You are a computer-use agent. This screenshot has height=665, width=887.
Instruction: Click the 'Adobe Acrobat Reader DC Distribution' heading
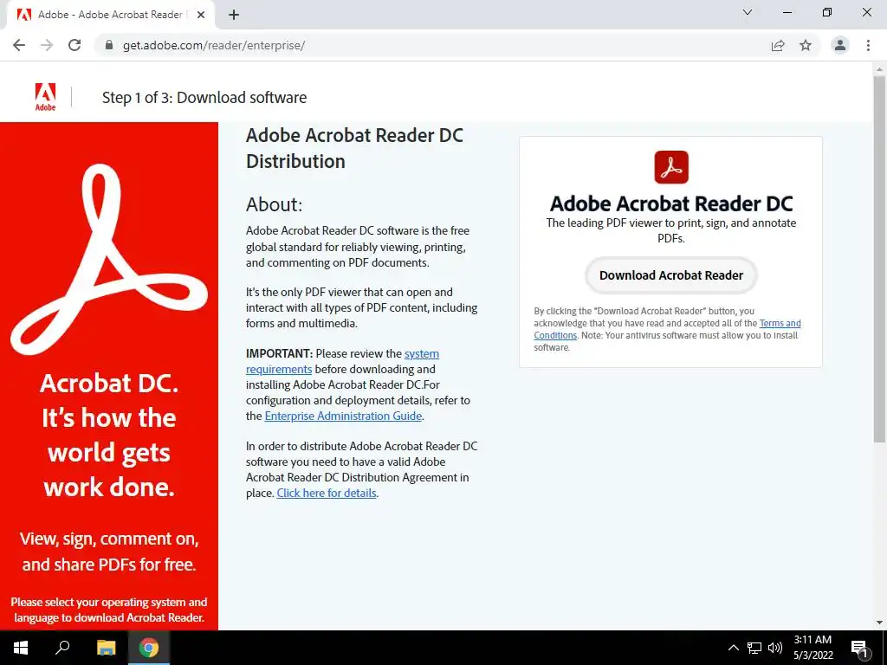pyautogui.click(x=354, y=148)
